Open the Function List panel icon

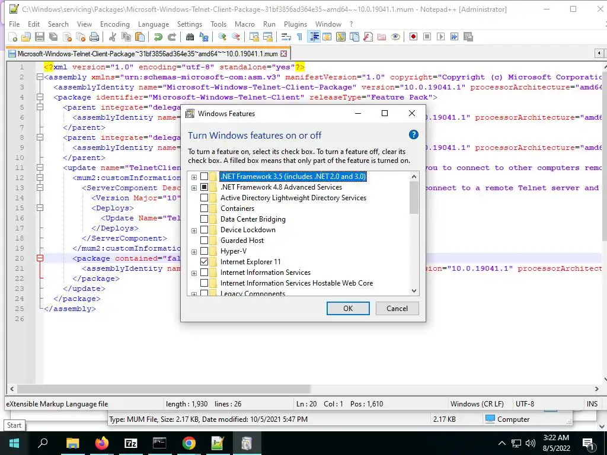368,37
